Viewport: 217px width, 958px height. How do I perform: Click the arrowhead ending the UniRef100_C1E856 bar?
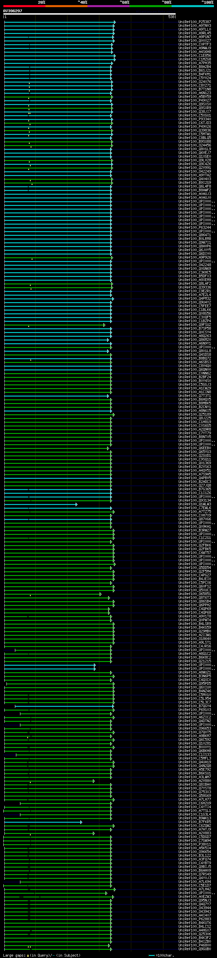tap(115, 56)
